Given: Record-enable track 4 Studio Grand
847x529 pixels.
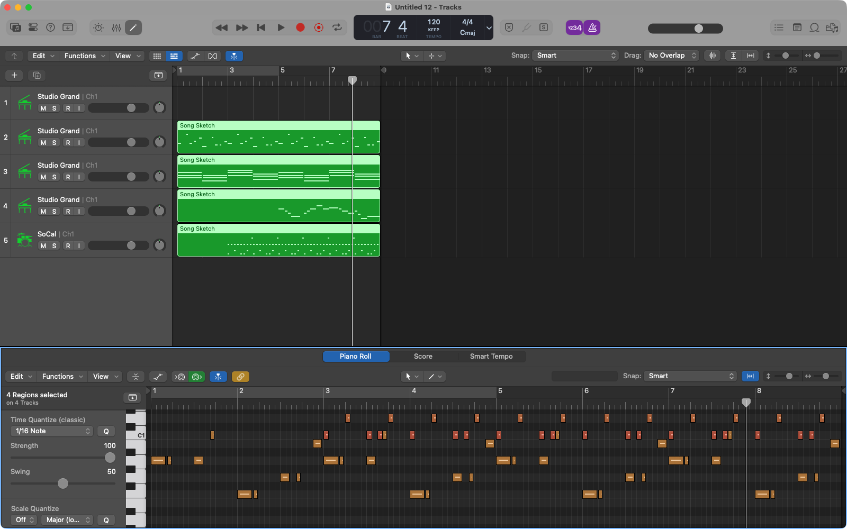Looking at the screenshot, I should click(68, 211).
